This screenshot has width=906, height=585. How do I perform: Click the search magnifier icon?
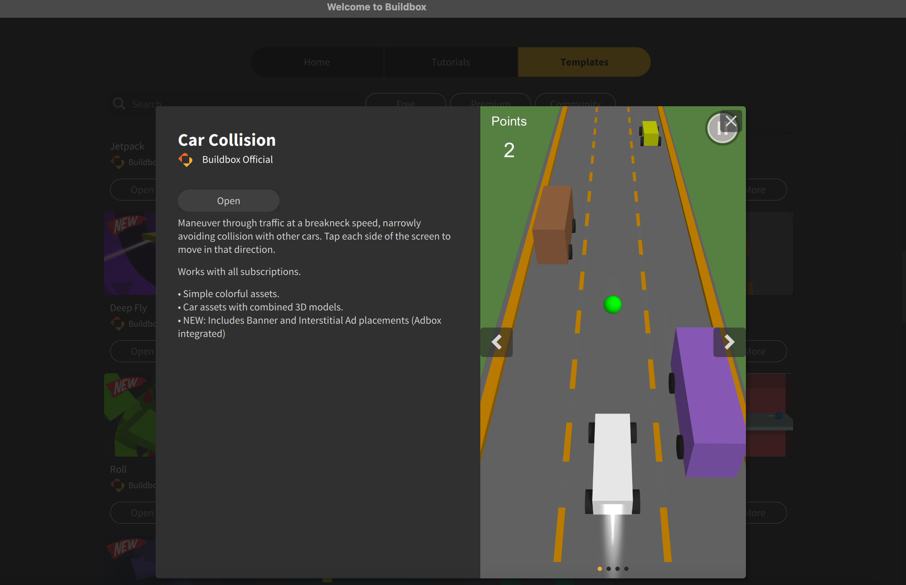(119, 103)
